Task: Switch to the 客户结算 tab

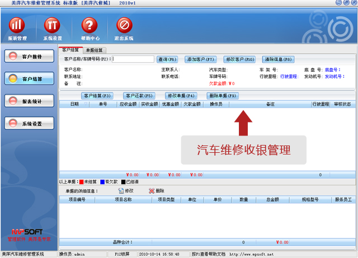Action: pos(70,50)
